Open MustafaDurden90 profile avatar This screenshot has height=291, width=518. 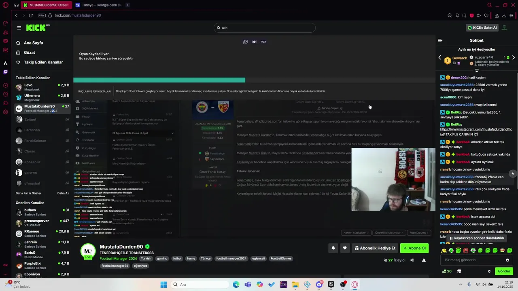(88, 251)
